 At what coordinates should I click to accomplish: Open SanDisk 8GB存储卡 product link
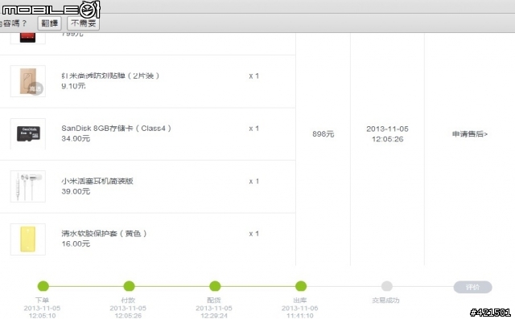pyautogui.click(x=116, y=129)
